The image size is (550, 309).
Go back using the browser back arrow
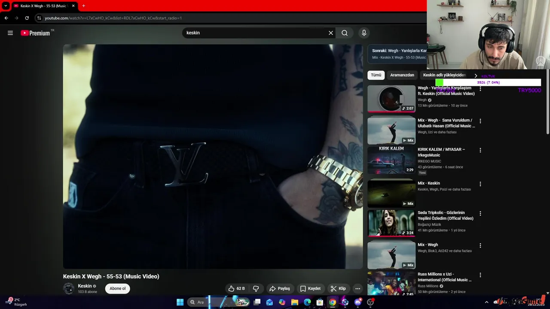coord(6,18)
